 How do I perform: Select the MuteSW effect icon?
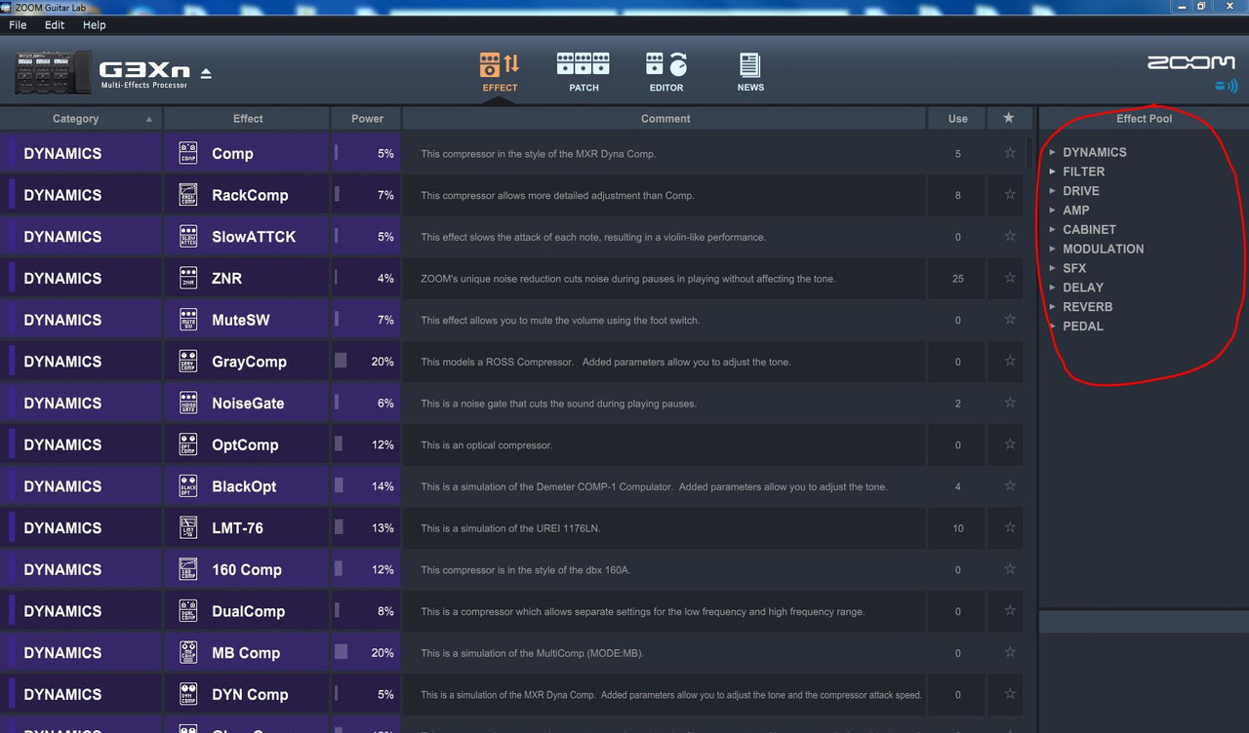tap(188, 320)
